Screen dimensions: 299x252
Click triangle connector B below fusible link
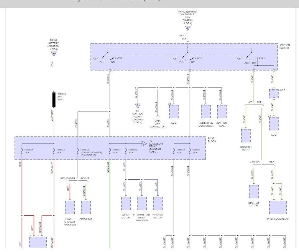[188, 28]
